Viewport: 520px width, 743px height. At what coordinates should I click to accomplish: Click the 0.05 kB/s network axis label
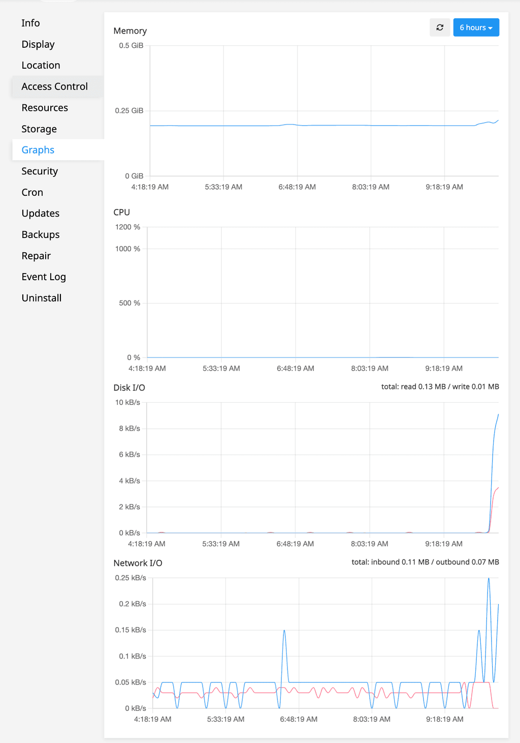[x=131, y=682]
